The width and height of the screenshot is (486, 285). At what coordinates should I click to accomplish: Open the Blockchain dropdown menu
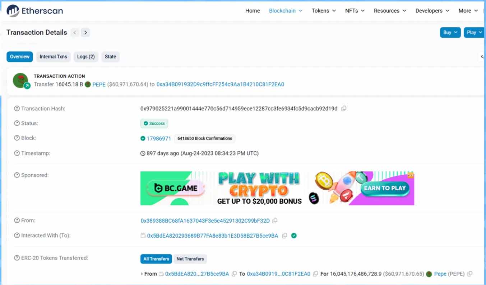coord(286,11)
